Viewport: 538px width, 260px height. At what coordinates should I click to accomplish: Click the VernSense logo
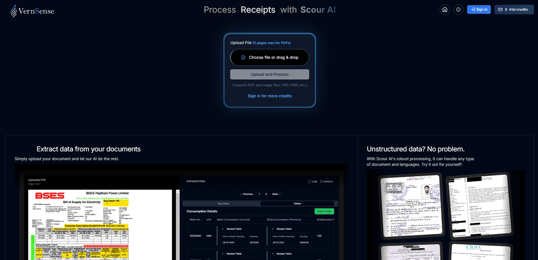32,11
